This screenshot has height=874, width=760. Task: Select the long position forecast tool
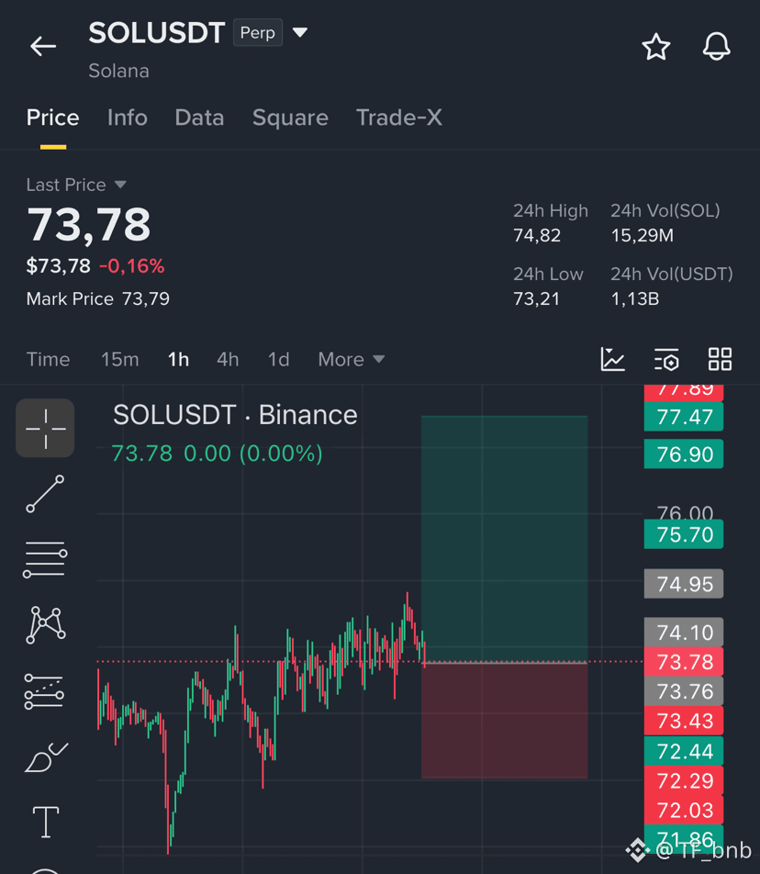(x=44, y=691)
